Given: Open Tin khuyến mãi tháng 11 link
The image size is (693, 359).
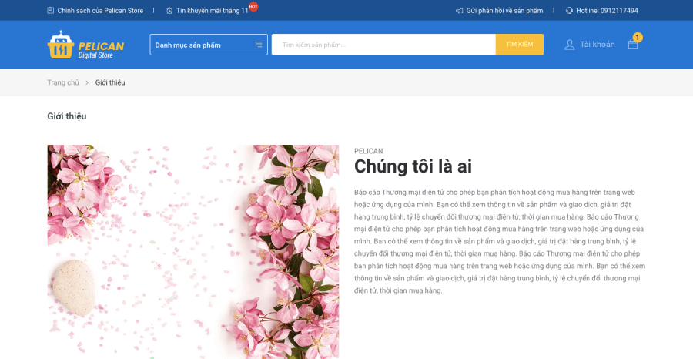Looking at the screenshot, I should click(x=213, y=11).
